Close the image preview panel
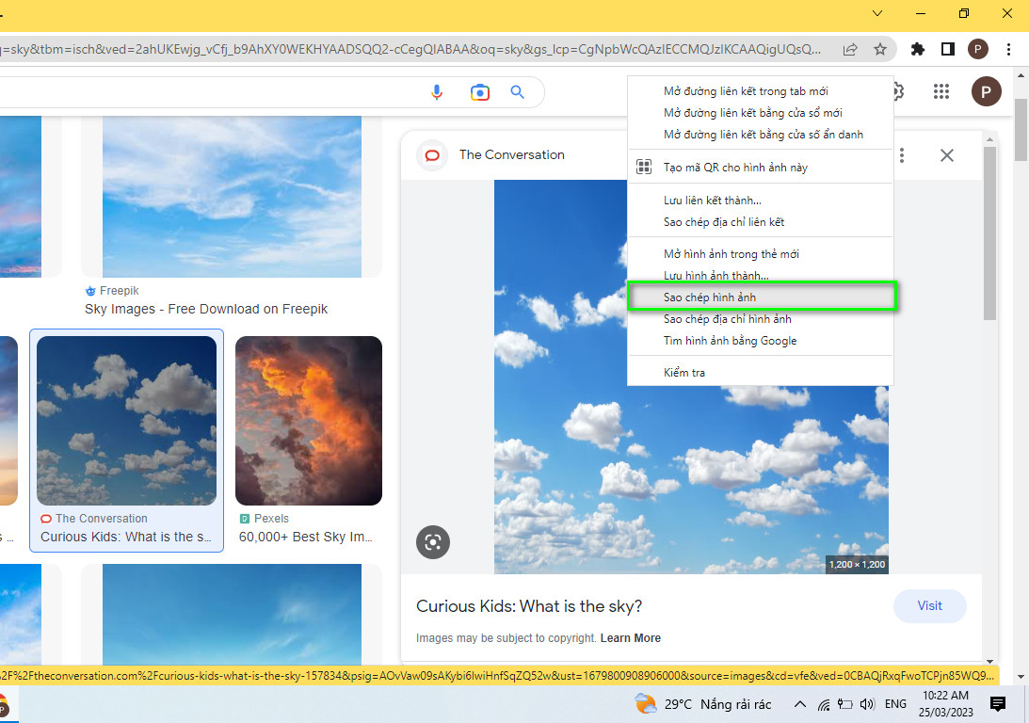Screen dimensions: 1029x723 tap(946, 155)
